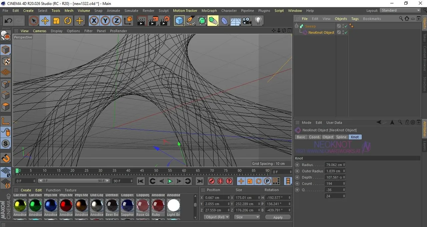Viewport: 427px width, 227px height.
Task: Toggle the Depth animation dot
Action: tap(297, 177)
